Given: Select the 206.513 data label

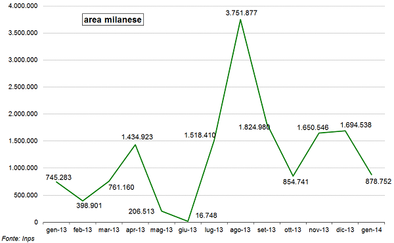Looking at the screenshot, I should coord(141,211).
